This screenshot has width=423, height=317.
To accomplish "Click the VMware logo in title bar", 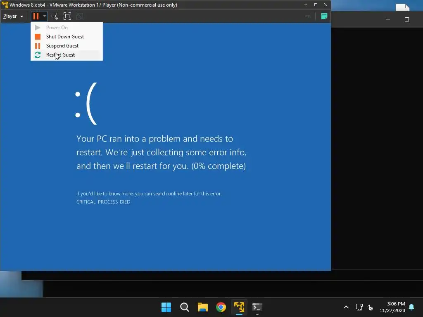I will pos(5,5).
